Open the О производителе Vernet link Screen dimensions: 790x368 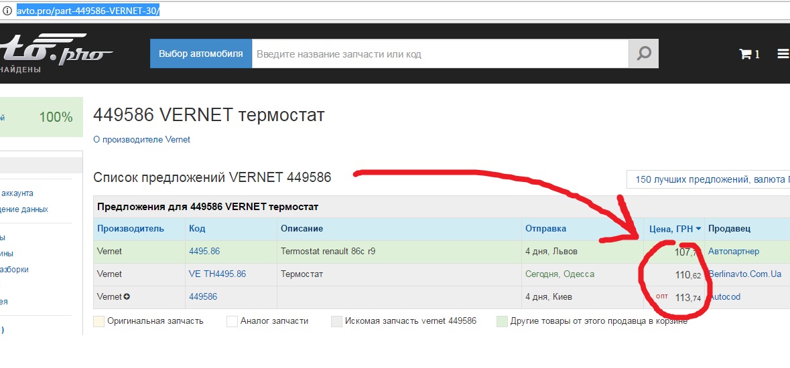pos(141,139)
